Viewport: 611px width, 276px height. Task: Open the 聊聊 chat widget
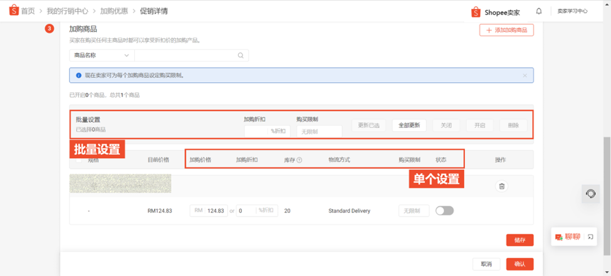point(568,236)
